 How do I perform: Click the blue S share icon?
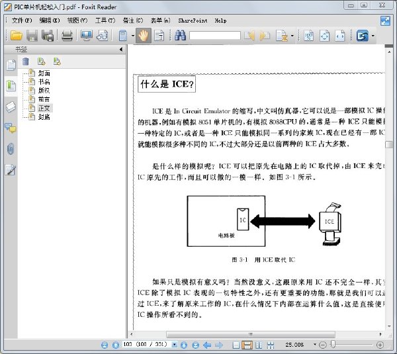363,36
